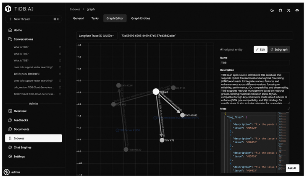The image size is (307, 178).
Task: Delete 'TiDB Product: TiDB-Cloud-Serverless' conversation icon
Action: (x=60, y=94)
